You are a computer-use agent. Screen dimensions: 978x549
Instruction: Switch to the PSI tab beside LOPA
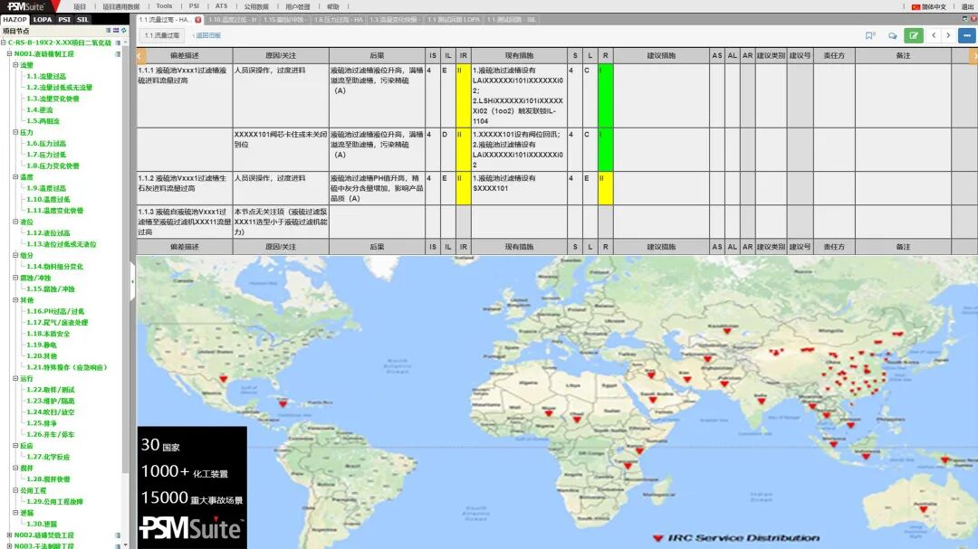[64, 19]
